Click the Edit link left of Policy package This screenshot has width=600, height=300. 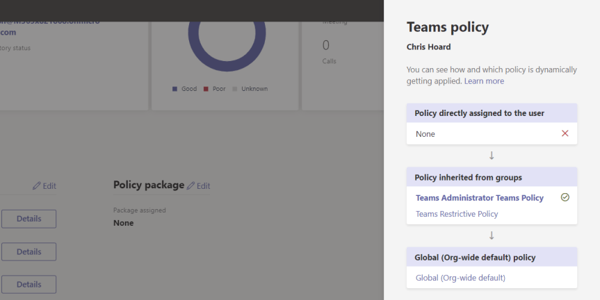click(x=44, y=186)
